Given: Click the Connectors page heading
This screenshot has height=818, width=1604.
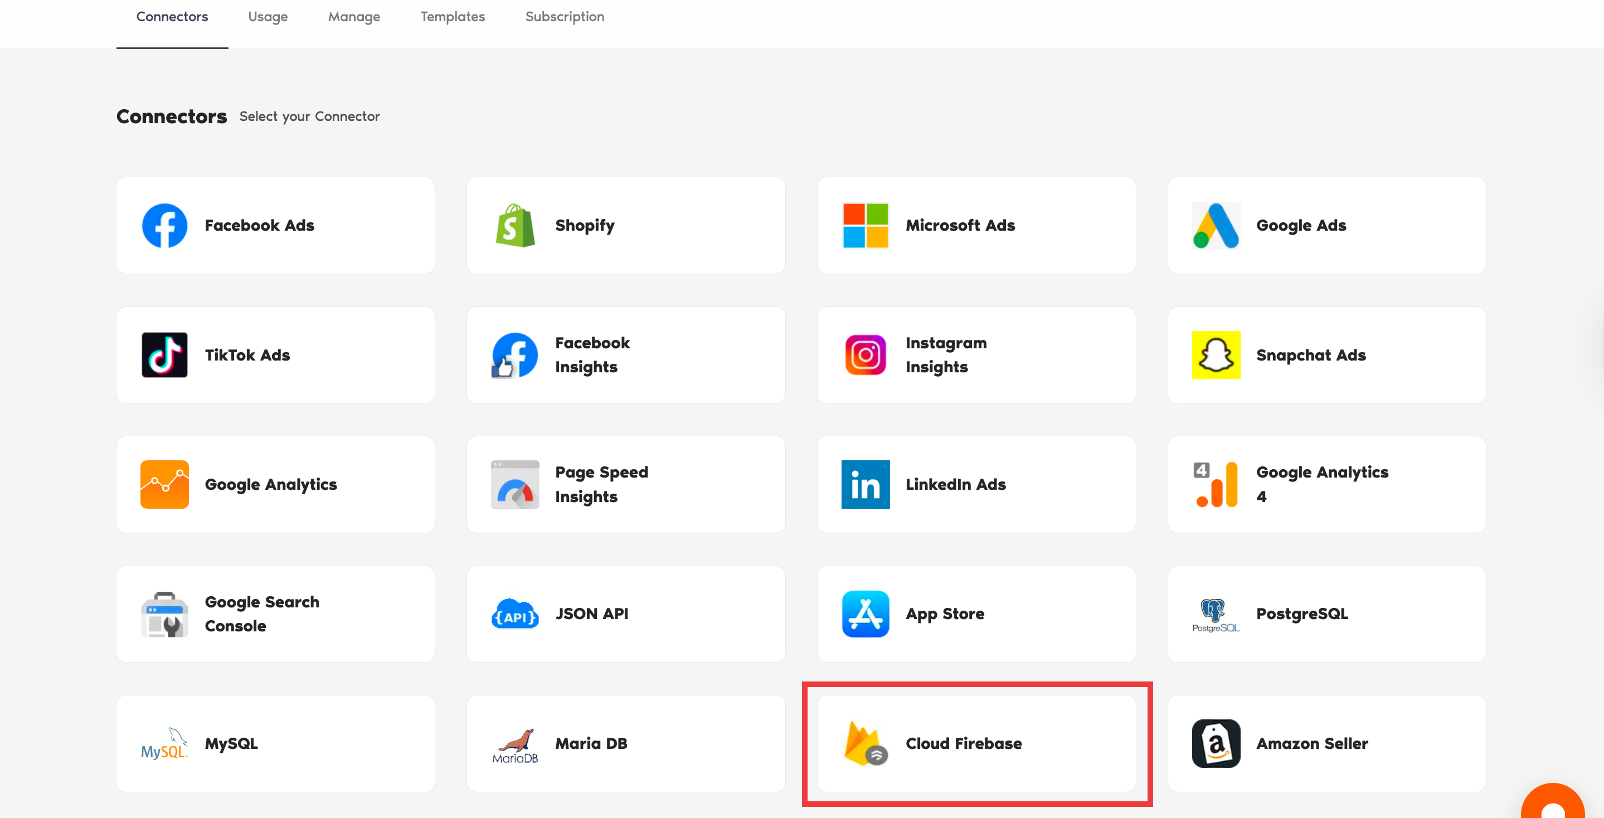Looking at the screenshot, I should (x=171, y=116).
